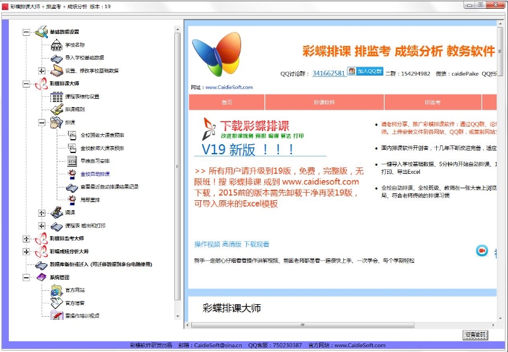The image size is (508, 352).
Task: Expand the 彩蝶排监考大师 node
Action: coord(26,239)
